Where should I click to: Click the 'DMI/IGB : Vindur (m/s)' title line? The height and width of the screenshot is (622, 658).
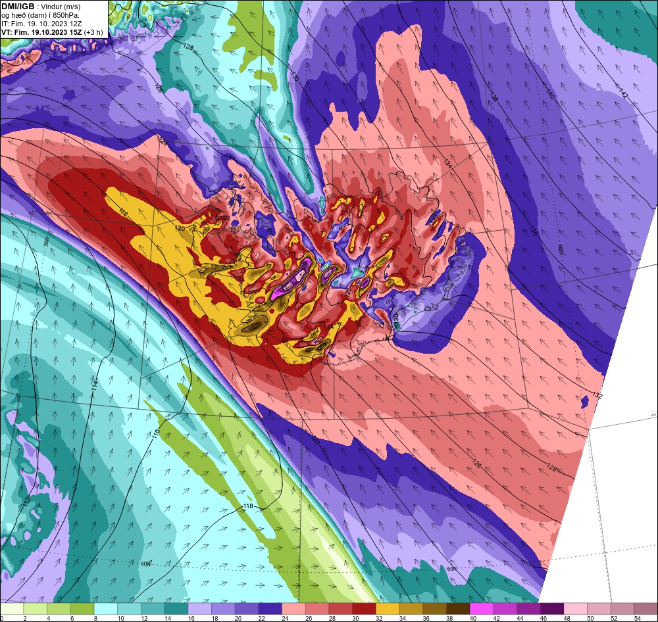click(x=41, y=7)
